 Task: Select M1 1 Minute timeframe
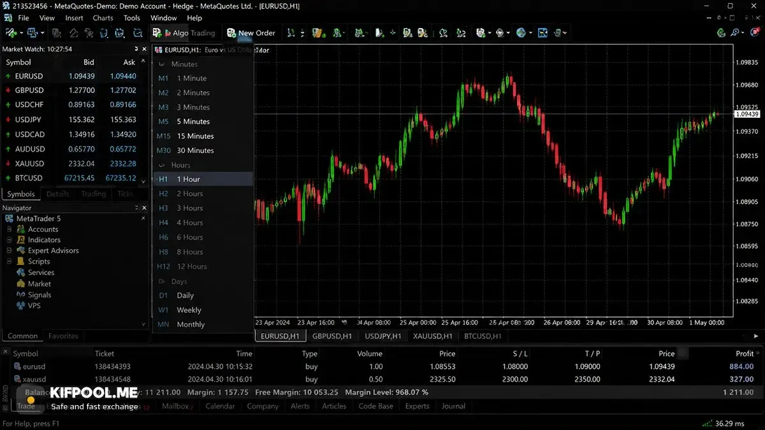click(x=203, y=78)
